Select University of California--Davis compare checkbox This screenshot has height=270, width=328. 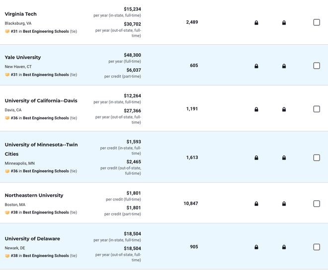coord(317,109)
